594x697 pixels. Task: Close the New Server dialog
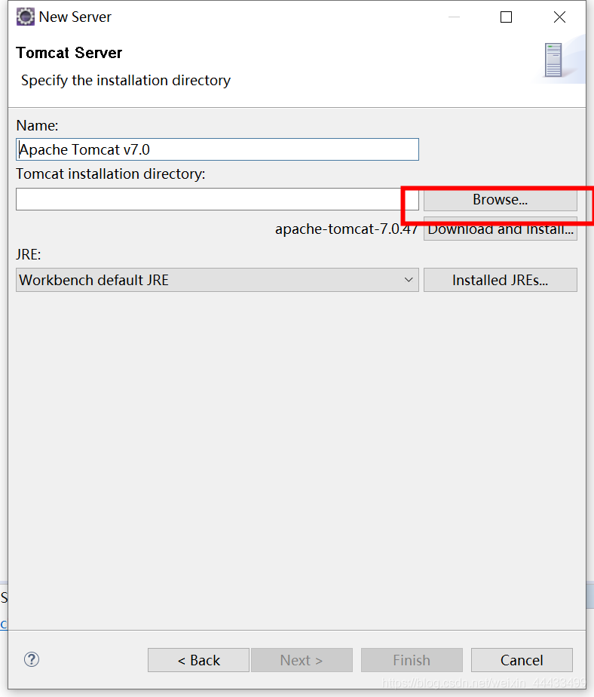pyautogui.click(x=560, y=17)
